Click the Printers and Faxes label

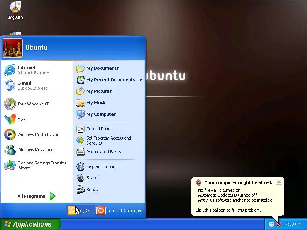104,152
